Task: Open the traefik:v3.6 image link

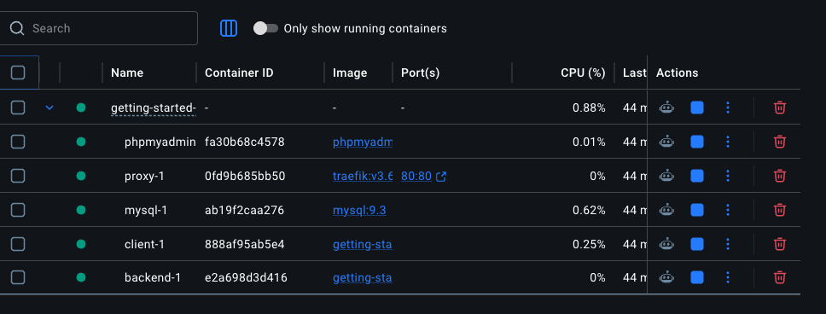Action: pyautogui.click(x=363, y=176)
